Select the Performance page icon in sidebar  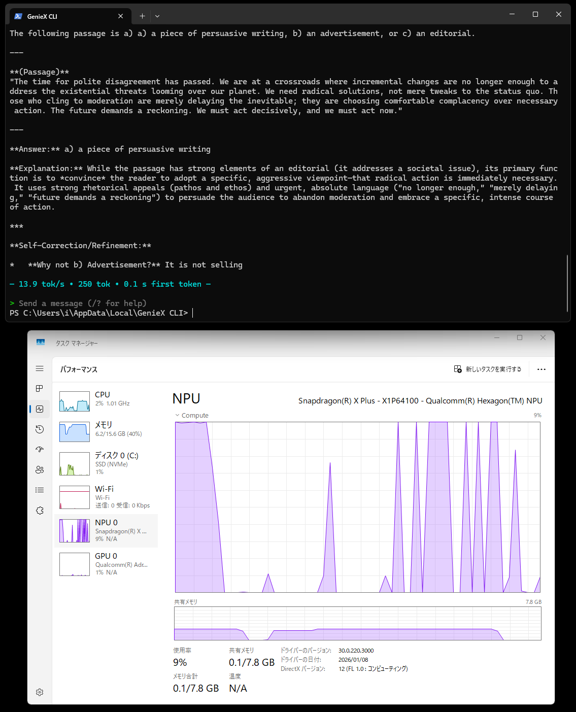[40, 409]
